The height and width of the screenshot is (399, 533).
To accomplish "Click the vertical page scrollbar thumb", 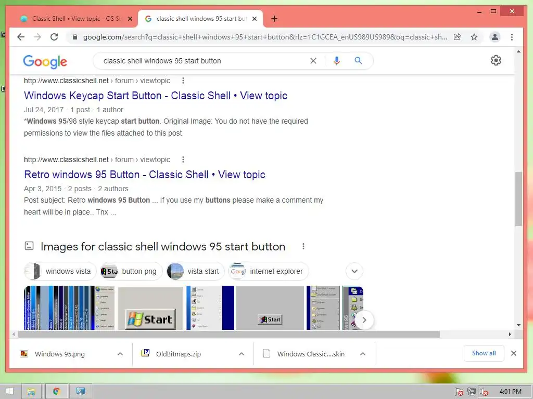I will 518,199.
